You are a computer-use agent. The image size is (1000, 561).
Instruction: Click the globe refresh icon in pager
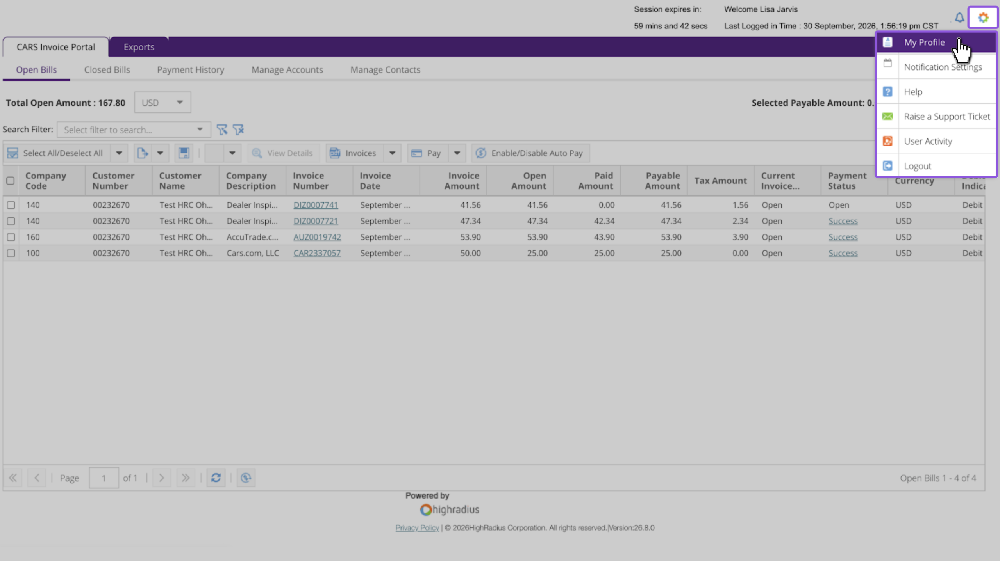point(246,478)
